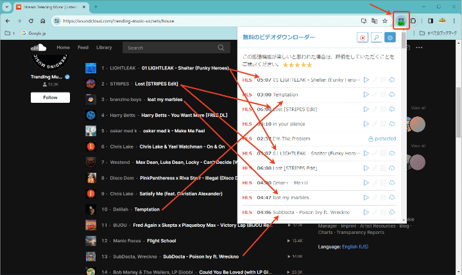
Task: Click the search icon in downloader popup
Action: point(376,38)
